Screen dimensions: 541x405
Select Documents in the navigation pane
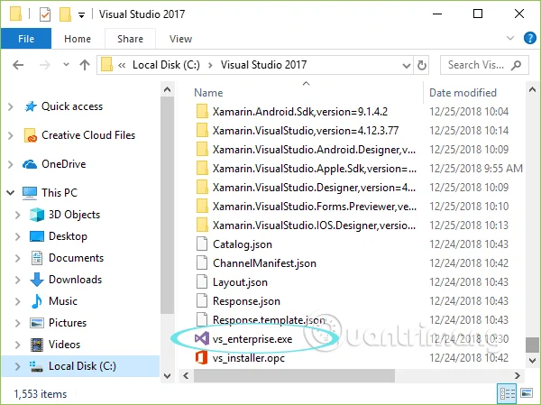click(76, 258)
